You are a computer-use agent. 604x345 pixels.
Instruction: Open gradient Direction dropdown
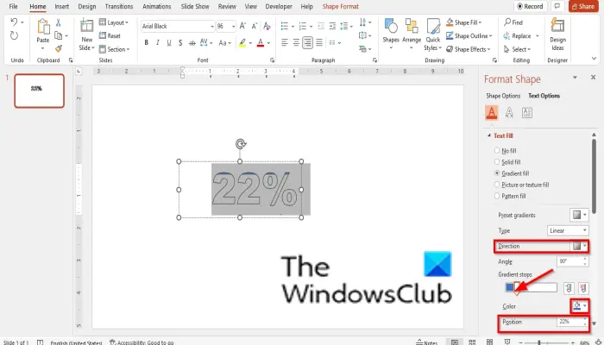click(x=579, y=246)
